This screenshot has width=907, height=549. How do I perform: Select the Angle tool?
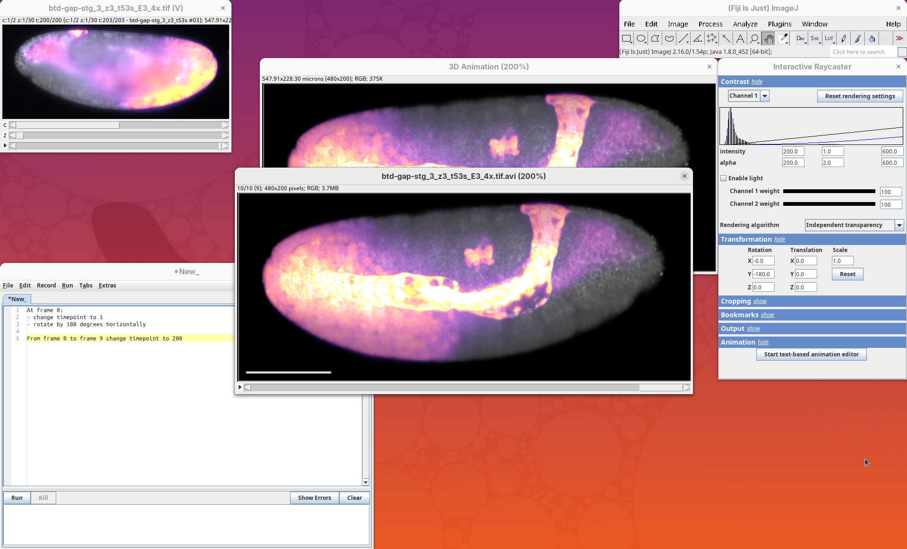click(697, 39)
